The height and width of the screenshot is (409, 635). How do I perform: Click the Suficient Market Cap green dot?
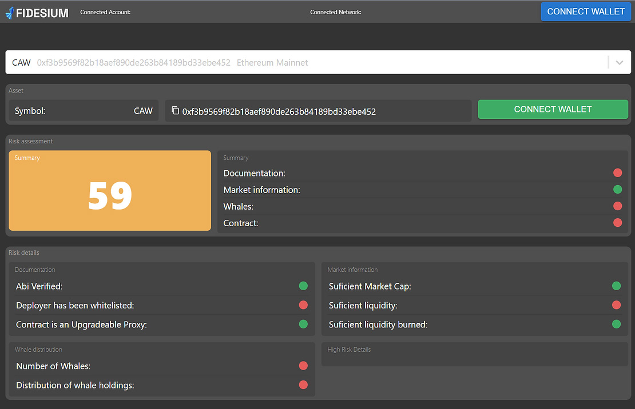click(616, 286)
